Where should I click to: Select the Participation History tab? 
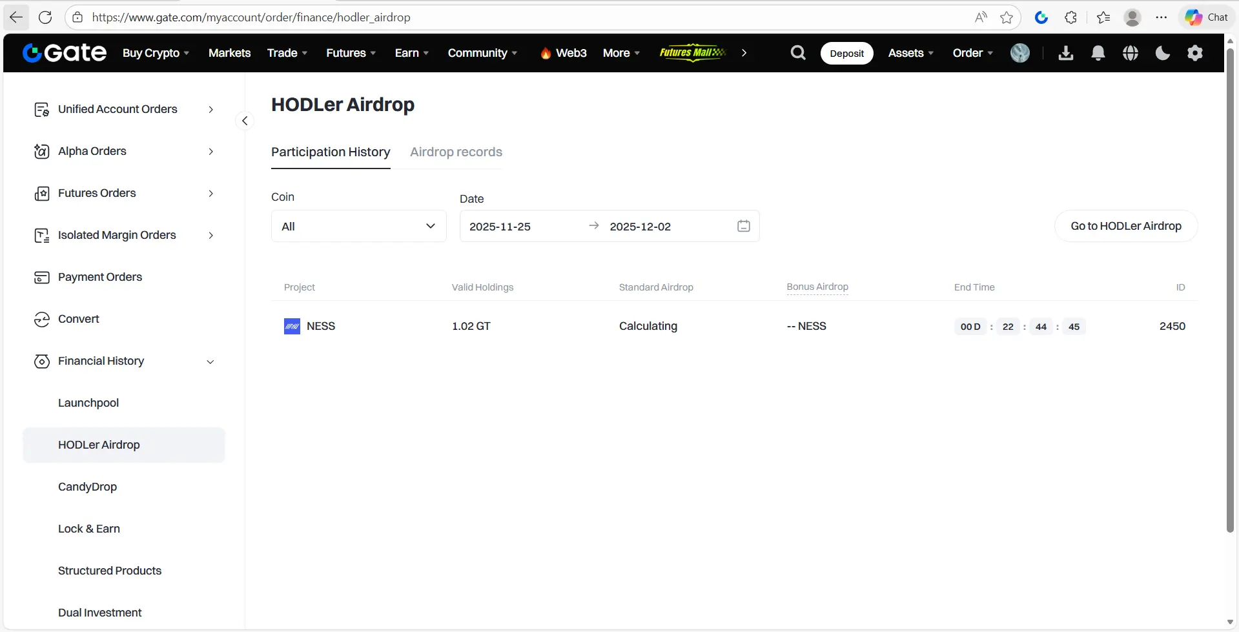tap(331, 152)
